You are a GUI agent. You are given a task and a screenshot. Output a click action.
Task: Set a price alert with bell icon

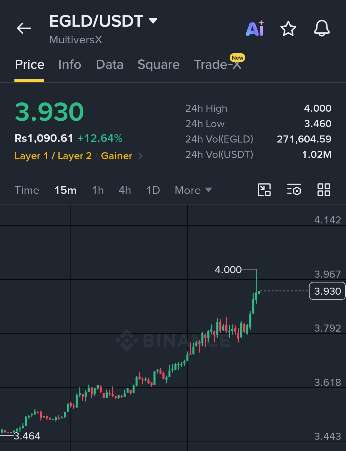[322, 28]
